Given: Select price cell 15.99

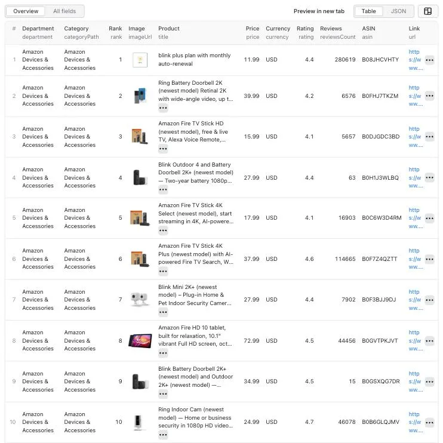Looking at the screenshot, I should click(251, 137).
